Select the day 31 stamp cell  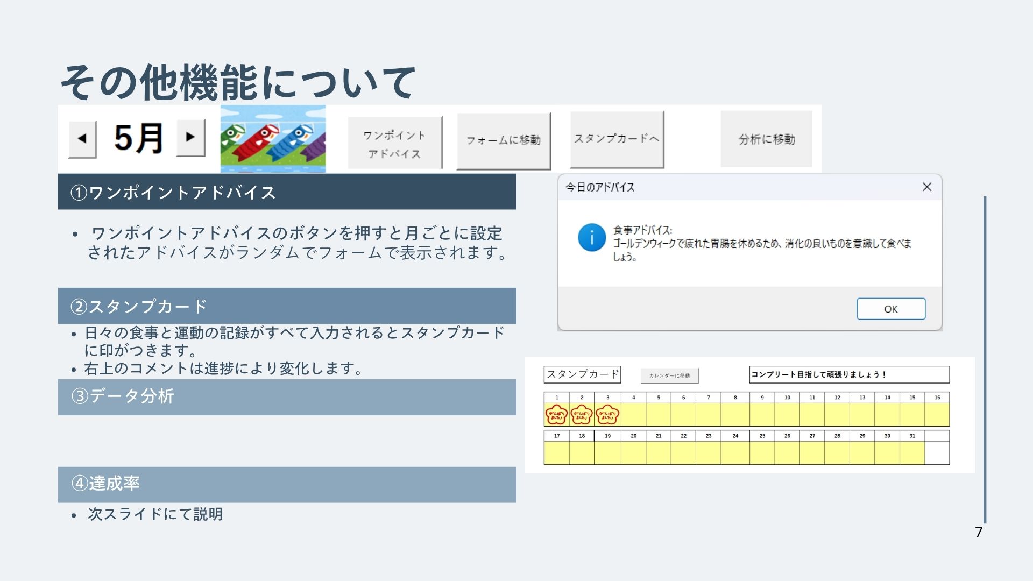click(x=912, y=452)
